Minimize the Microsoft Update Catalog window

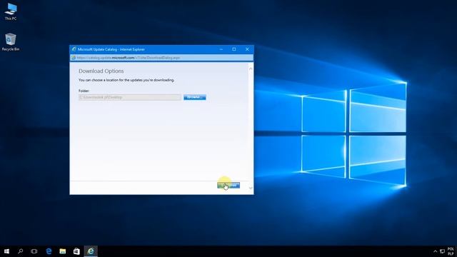(x=221, y=49)
